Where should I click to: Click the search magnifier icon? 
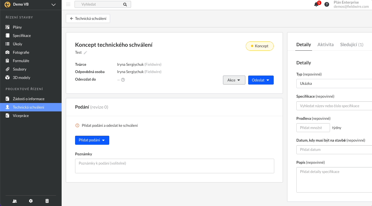[125, 4]
